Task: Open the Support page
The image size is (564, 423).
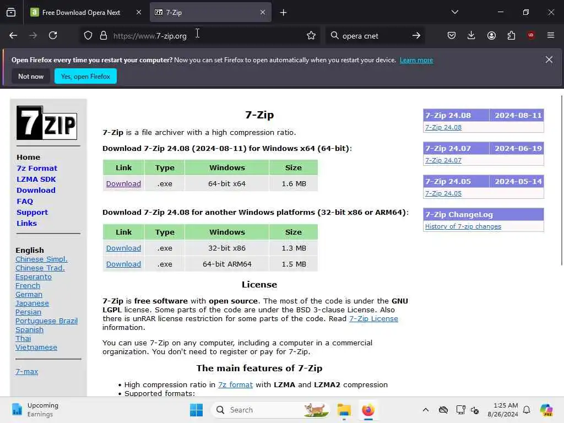Action: pyautogui.click(x=32, y=212)
